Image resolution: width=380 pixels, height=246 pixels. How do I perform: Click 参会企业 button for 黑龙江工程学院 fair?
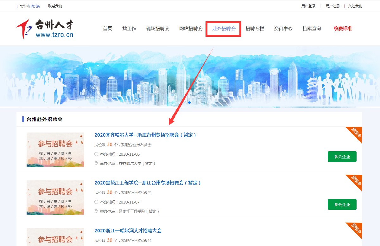click(342, 204)
